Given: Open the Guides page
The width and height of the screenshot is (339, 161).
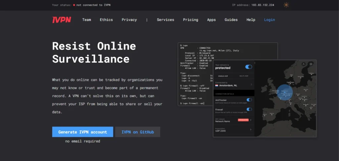Looking at the screenshot, I should click(x=231, y=20).
